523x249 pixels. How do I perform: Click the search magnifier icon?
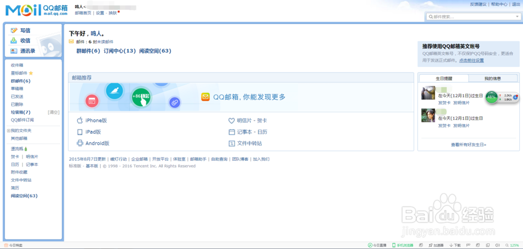point(431,17)
